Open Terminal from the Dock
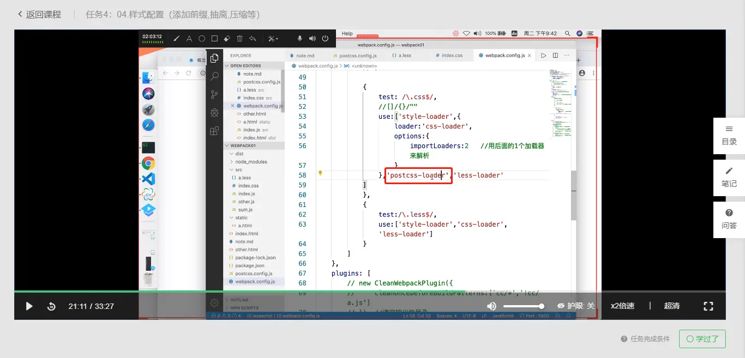 (148, 147)
